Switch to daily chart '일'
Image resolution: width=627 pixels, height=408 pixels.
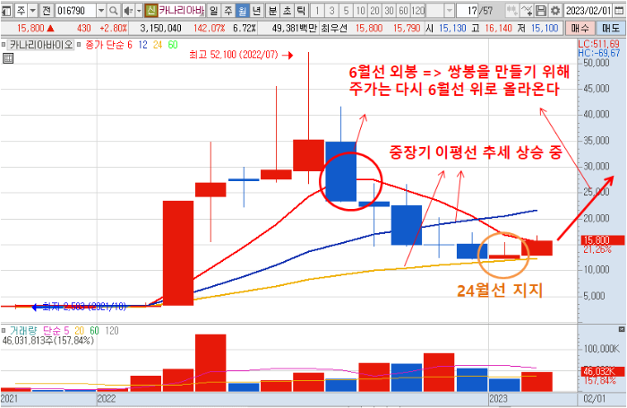pyautogui.click(x=214, y=11)
